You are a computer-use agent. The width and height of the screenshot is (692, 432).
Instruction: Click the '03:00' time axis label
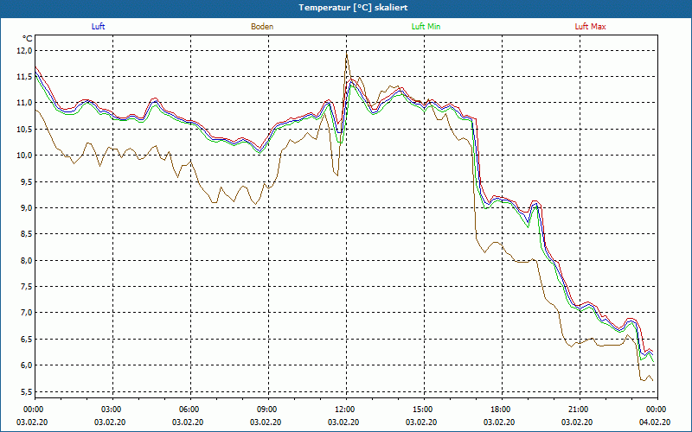(x=113, y=410)
